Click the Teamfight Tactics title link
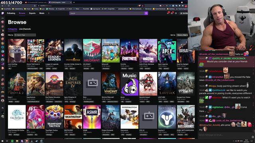Screen dimensions: 255x143 click(x=51, y=130)
